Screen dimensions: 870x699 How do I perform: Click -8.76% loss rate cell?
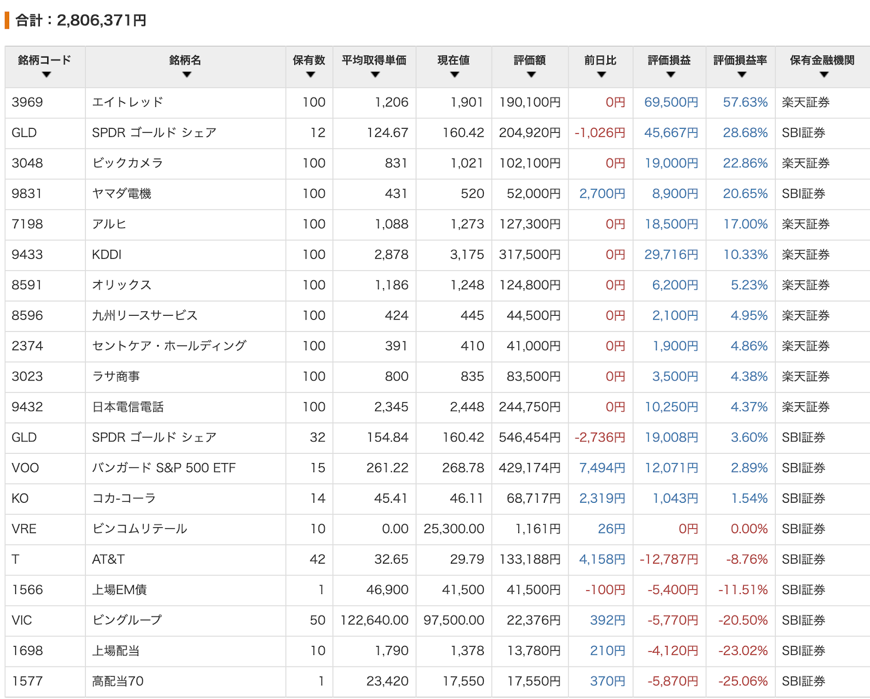[x=747, y=559]
